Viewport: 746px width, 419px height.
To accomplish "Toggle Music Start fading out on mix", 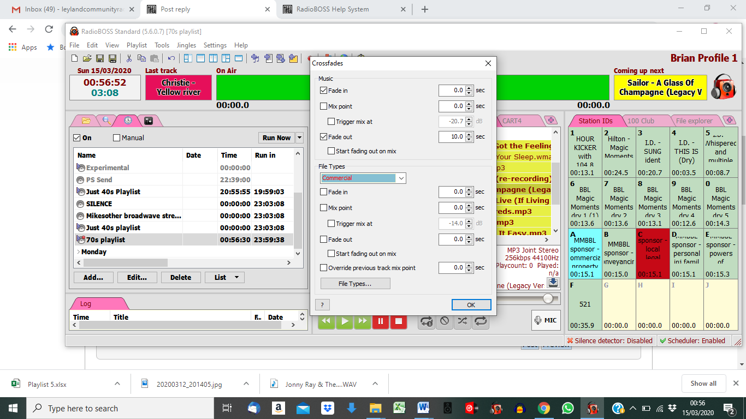I will (331, 151).
